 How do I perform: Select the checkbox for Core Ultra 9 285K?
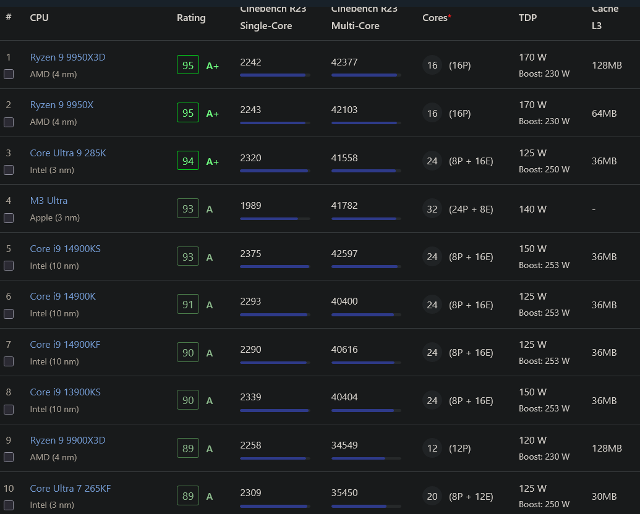pyautogui.click(x=9, y=170)
